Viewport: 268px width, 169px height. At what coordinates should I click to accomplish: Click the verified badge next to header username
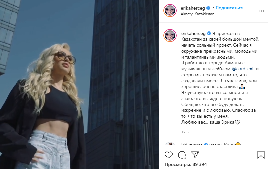[x=208, y=8]
